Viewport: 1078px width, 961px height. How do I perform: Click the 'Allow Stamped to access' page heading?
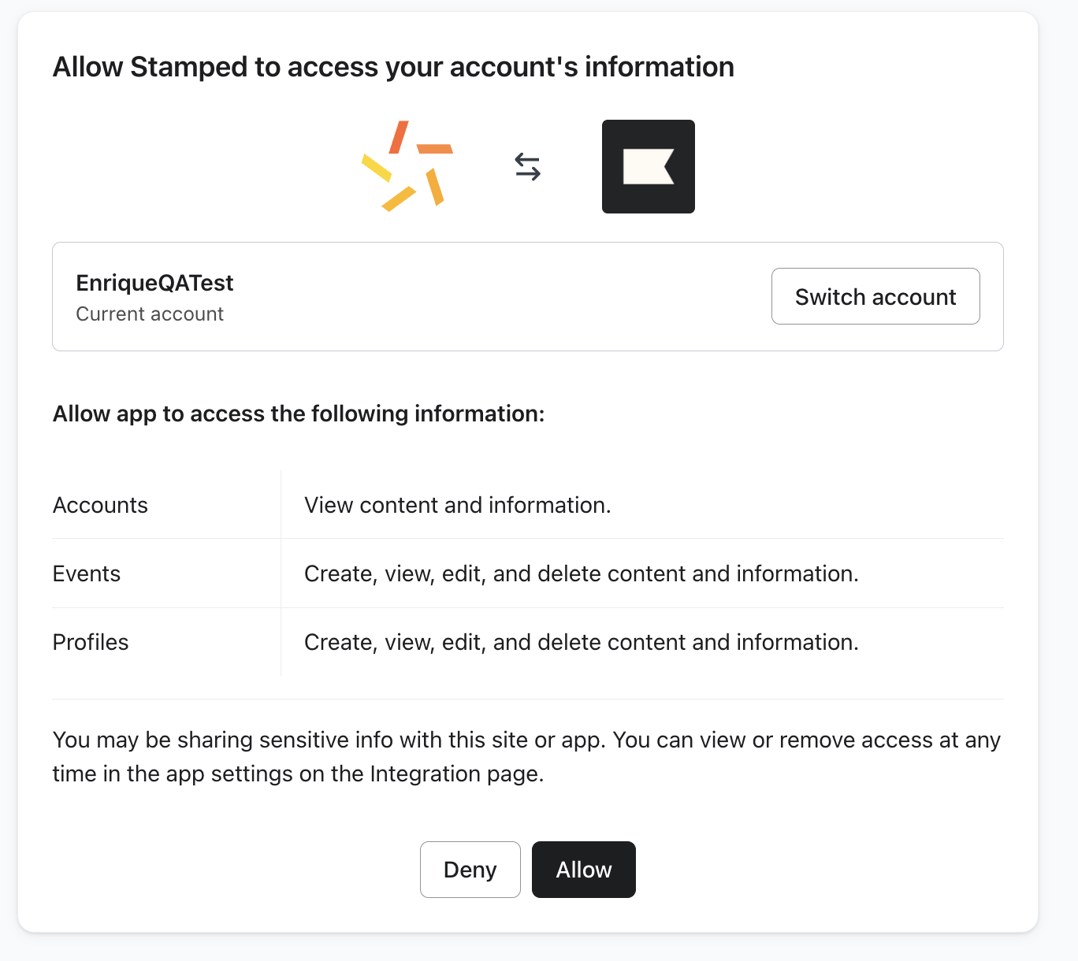(393, 67)
